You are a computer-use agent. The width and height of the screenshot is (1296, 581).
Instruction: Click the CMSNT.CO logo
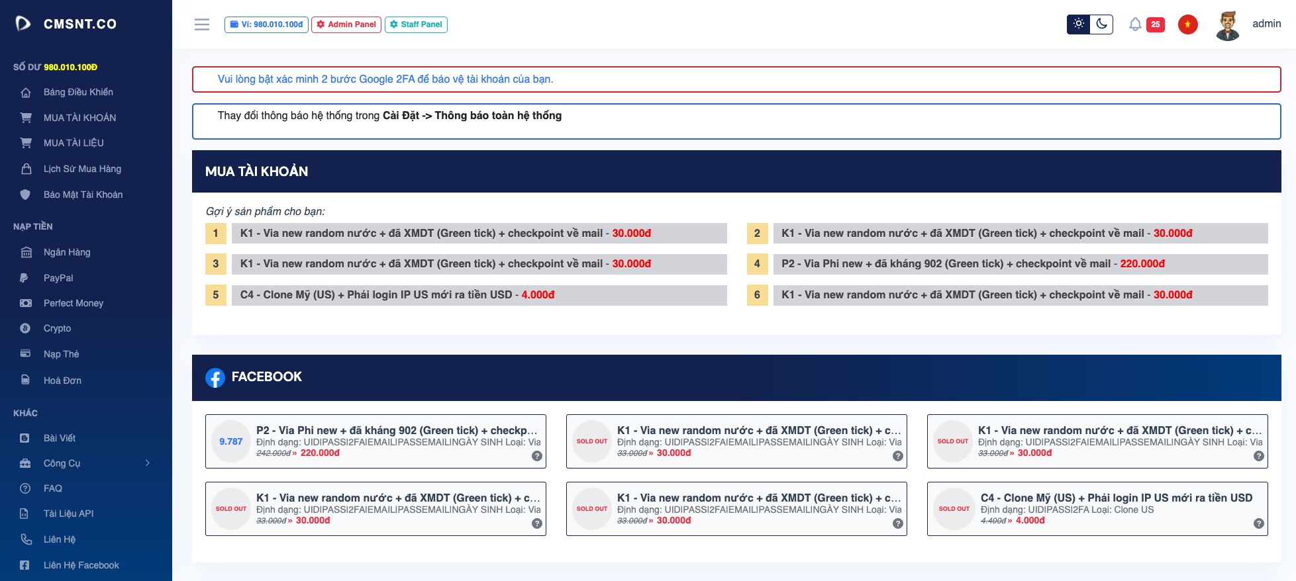[66, 24]
